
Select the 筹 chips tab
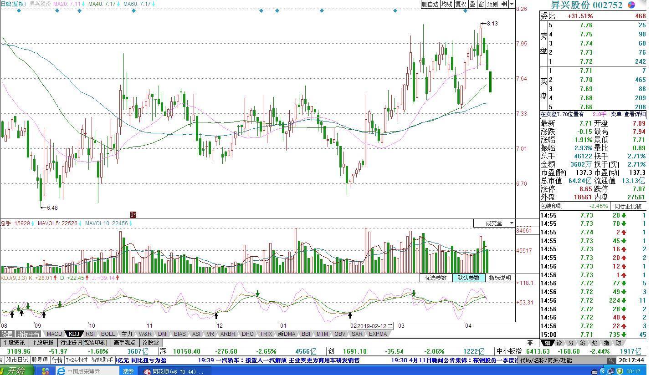(x=583, y=343)
